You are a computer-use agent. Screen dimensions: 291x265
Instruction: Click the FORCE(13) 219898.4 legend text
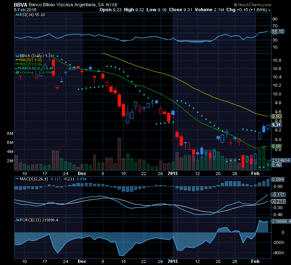click(x=39, y=220)
